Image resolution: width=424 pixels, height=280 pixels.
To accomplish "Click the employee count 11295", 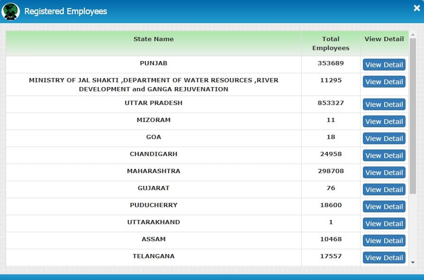I will click(331, 80).
